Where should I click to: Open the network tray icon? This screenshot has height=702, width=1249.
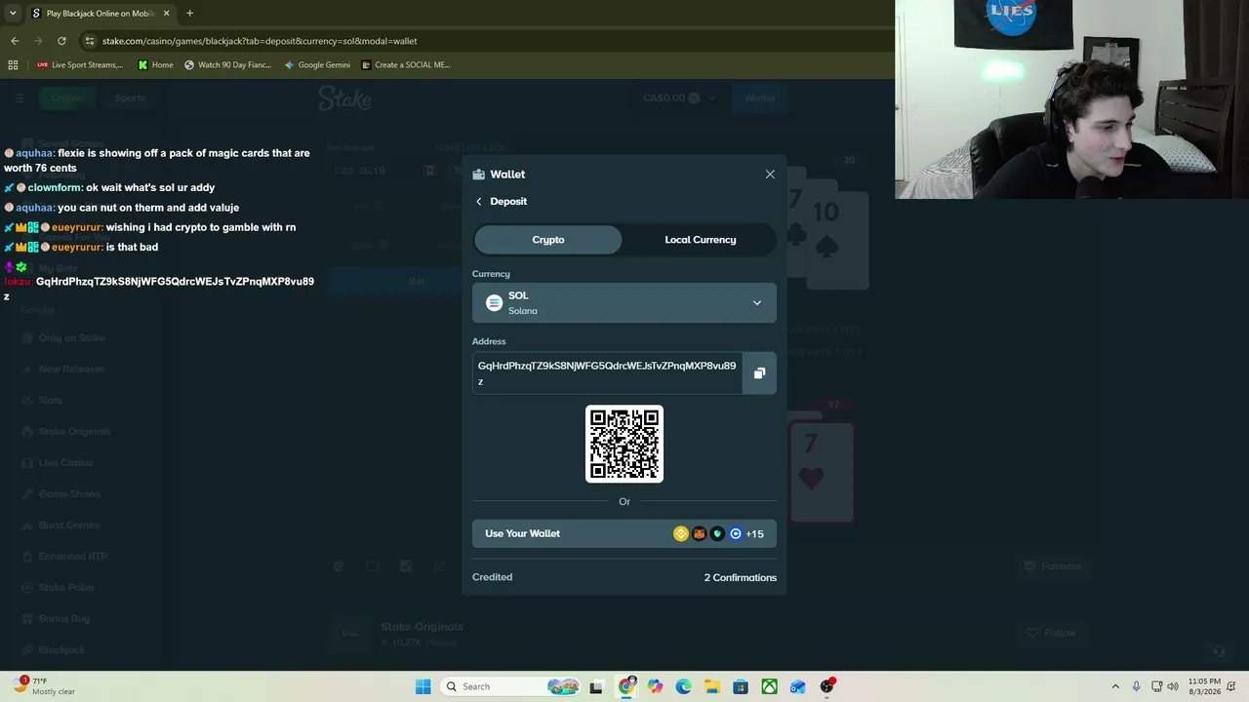point(1157,686)
